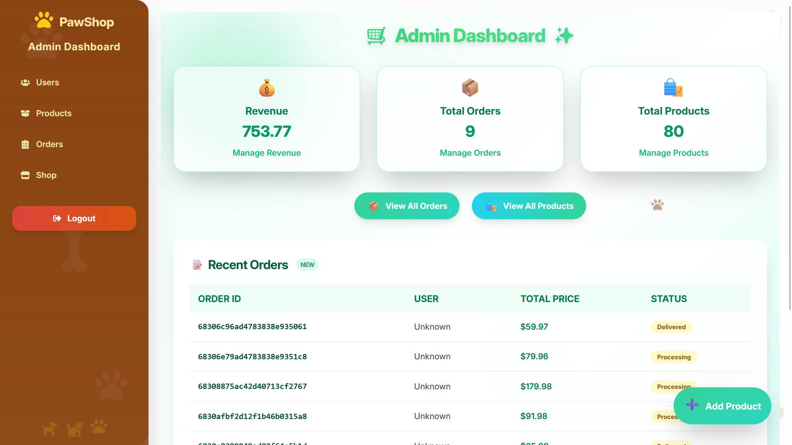This screenshot has width=792, height=445.
Task: Follow the Manage Revenue link
Action: 266,153
